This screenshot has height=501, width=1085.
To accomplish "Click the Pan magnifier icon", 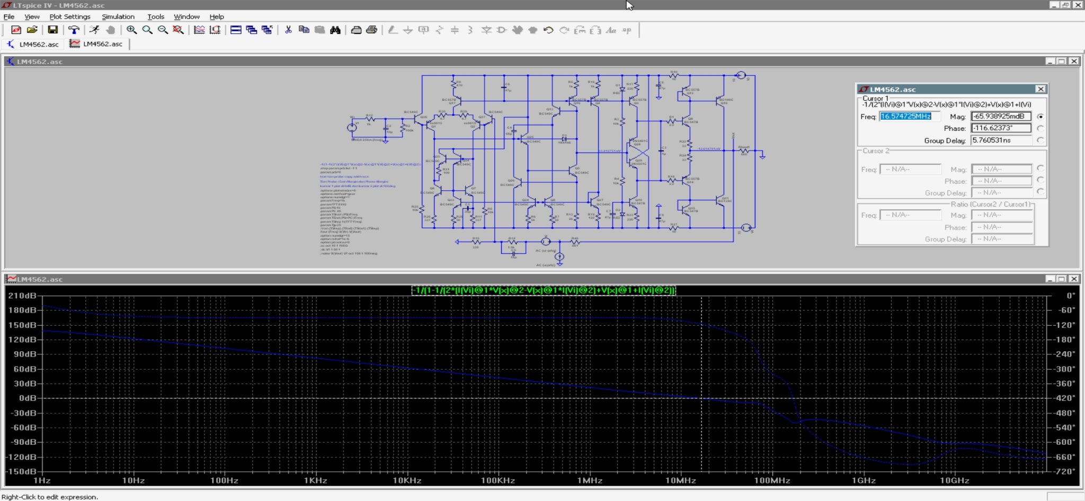I will click(147, 30).
